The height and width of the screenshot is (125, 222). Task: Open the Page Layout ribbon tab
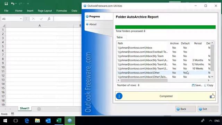tap(45, 11)
